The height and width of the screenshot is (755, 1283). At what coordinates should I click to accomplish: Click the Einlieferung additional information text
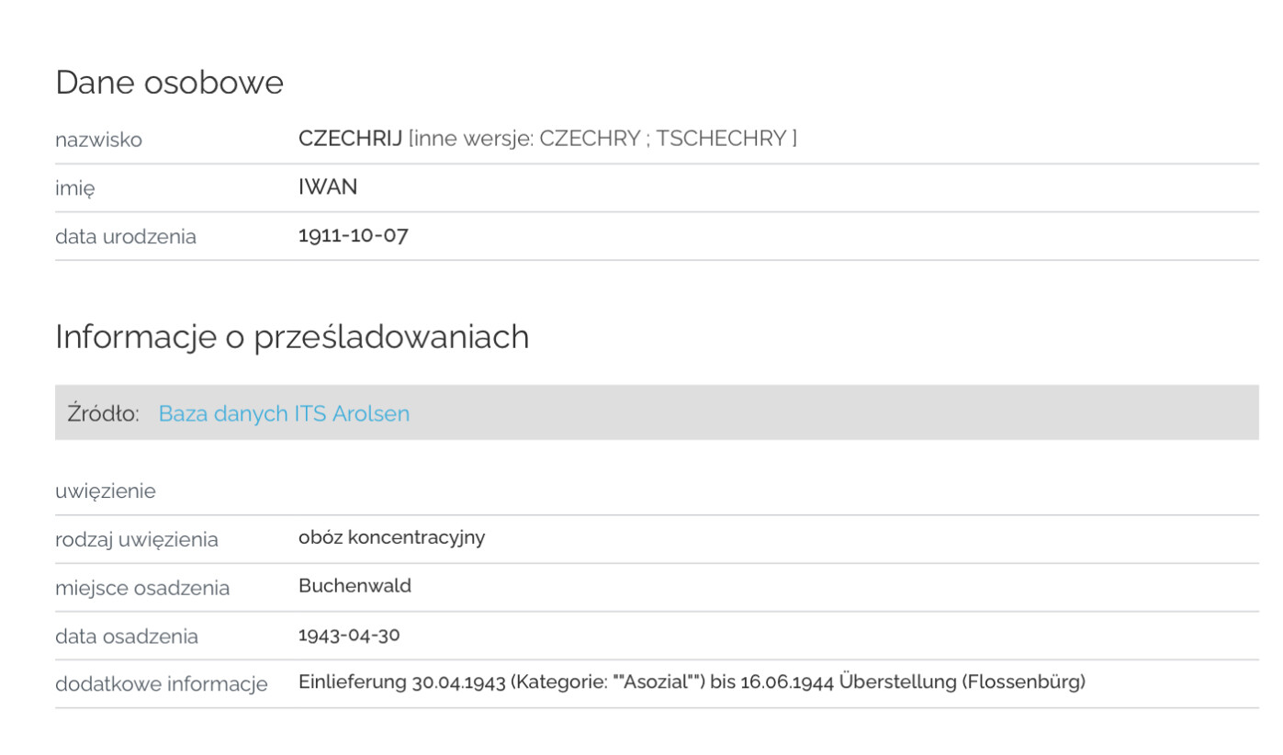click(x=692, y=682)
